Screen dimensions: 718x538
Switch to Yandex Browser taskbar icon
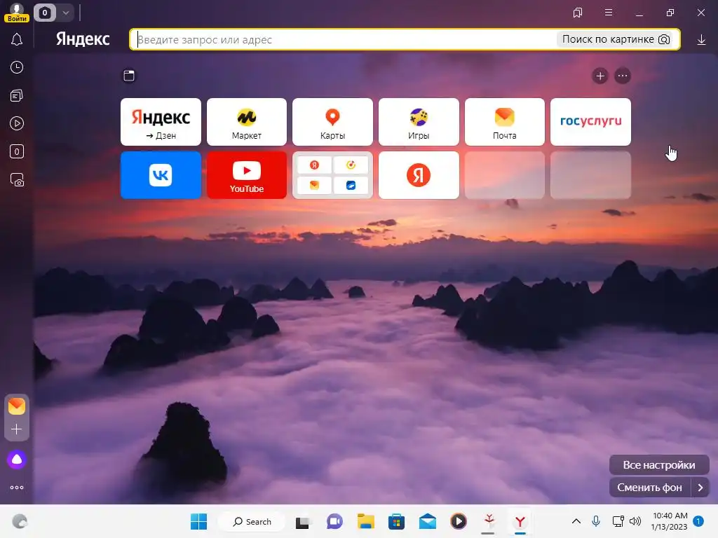pyautogui.click(x=520, y=521)
